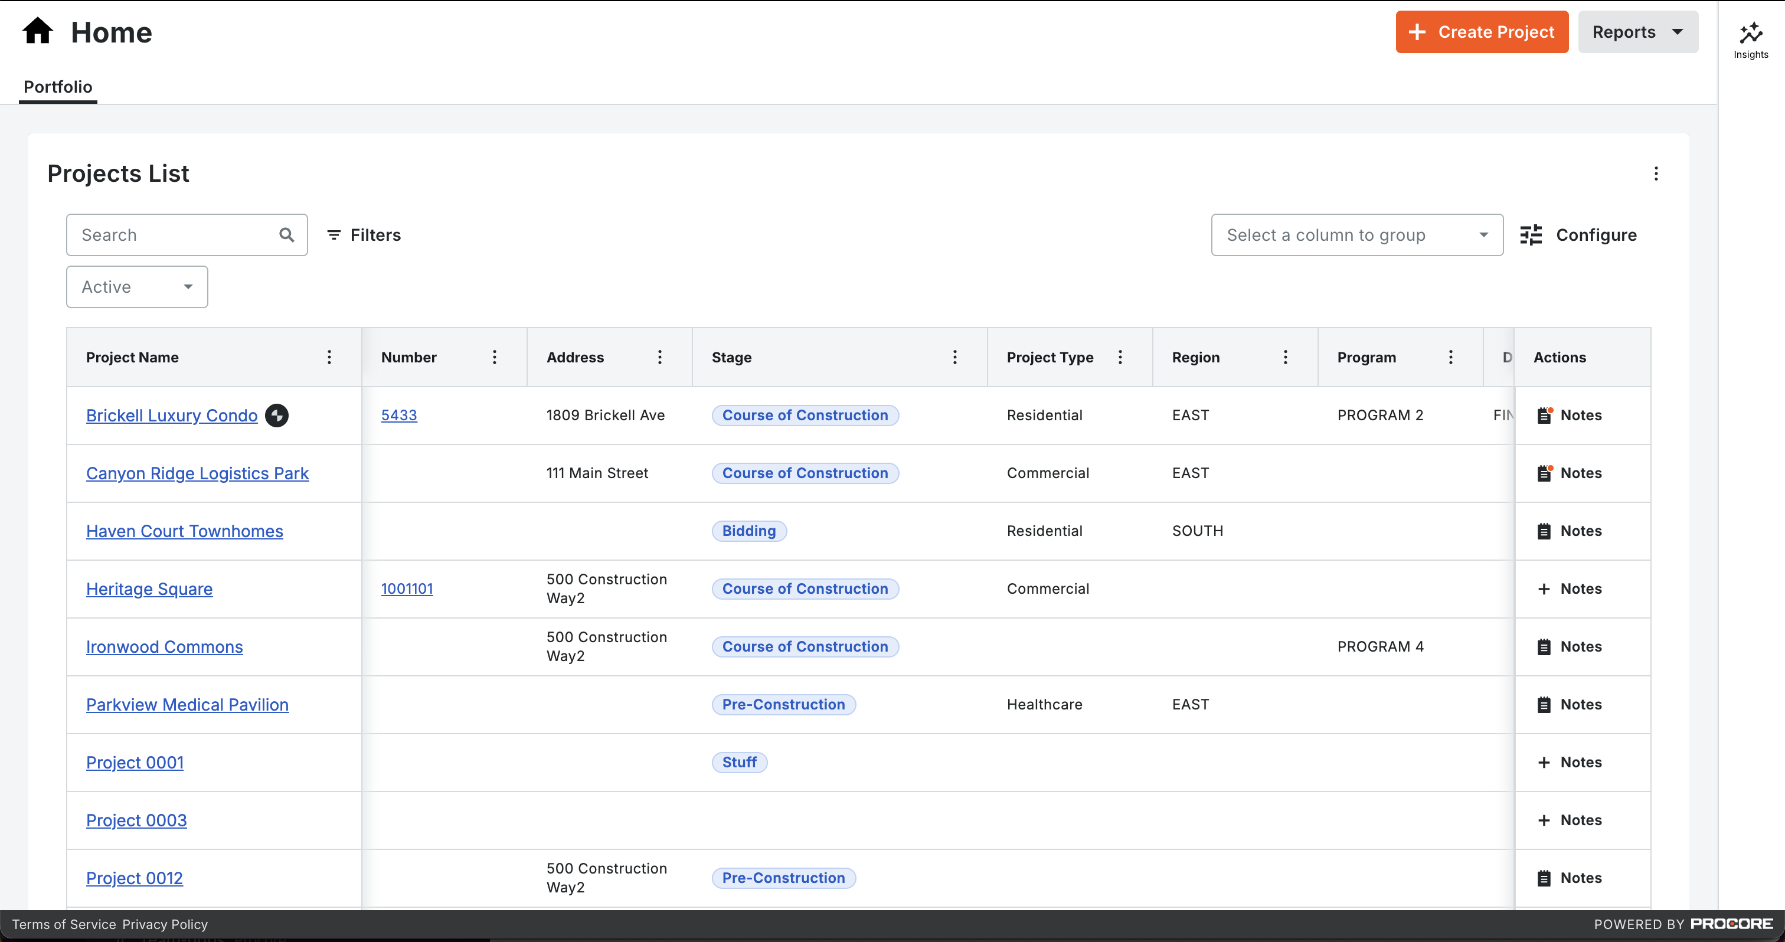Open Select a column to group dropdown
1785x942 pixels.
coord(1356,235)
